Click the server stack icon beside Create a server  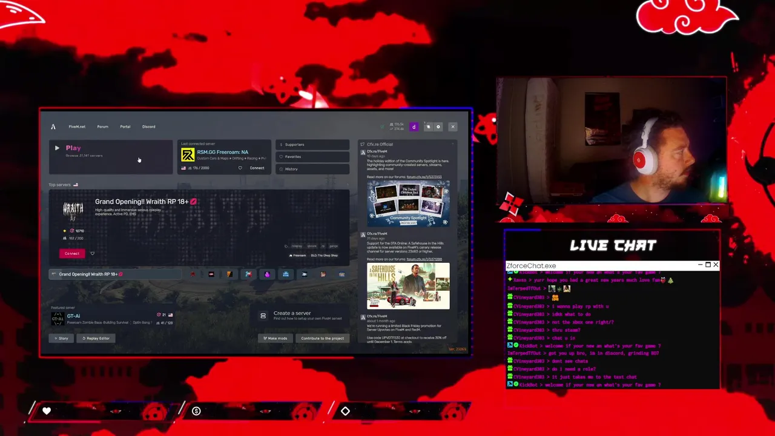263,315
